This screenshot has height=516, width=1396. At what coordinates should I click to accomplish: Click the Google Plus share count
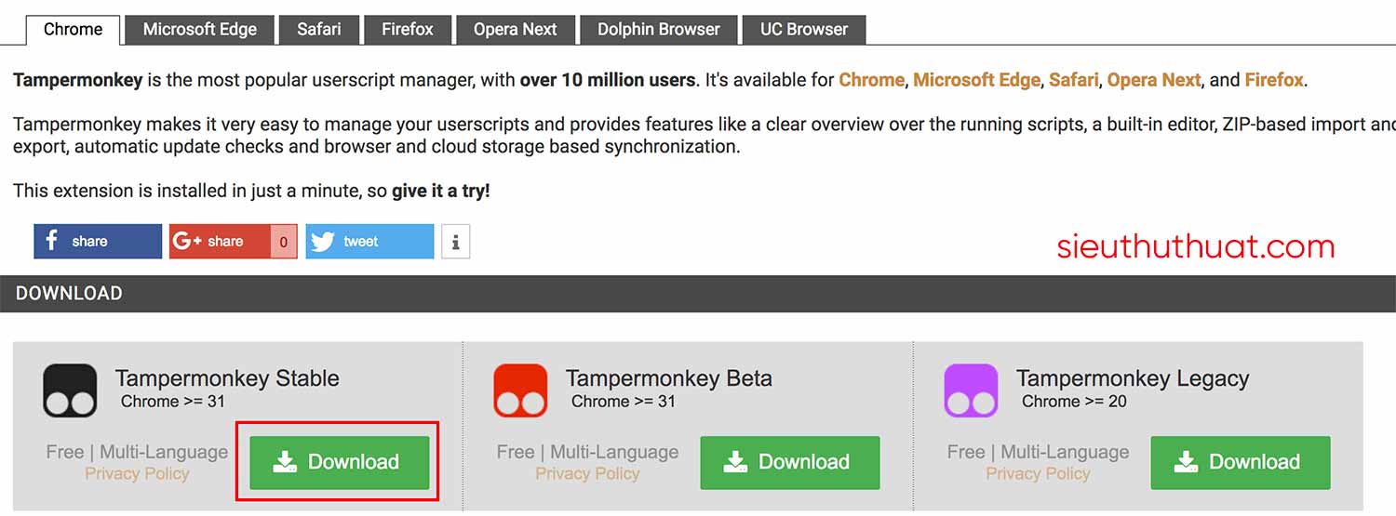pos(284,242)
